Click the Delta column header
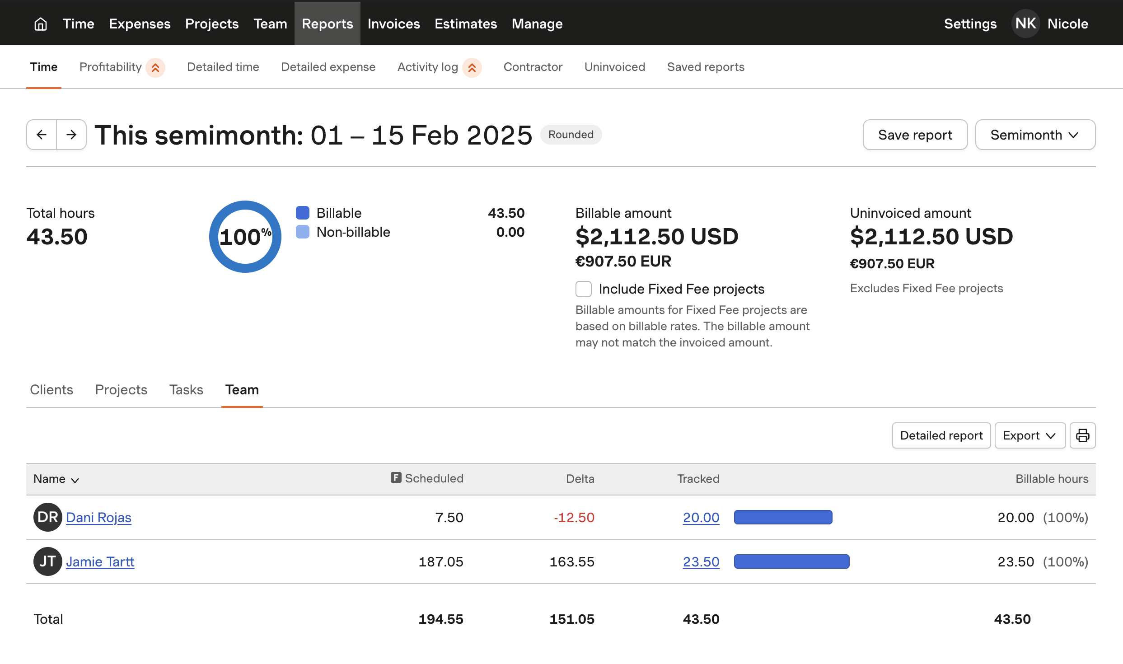The image size is (1123, 664). 580,479
